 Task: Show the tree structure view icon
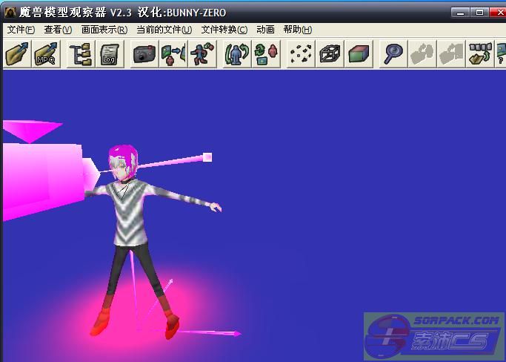[x=80, y=54]
